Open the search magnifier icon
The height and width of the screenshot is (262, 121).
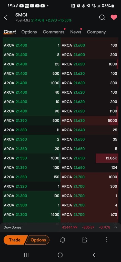[102, 17]
